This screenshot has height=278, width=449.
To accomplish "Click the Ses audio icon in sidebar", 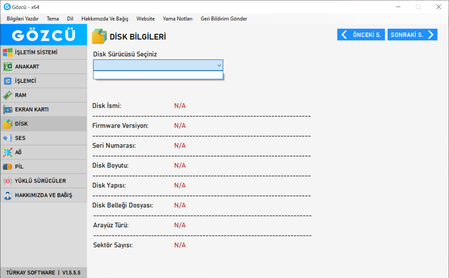I will tap(8, 138).
